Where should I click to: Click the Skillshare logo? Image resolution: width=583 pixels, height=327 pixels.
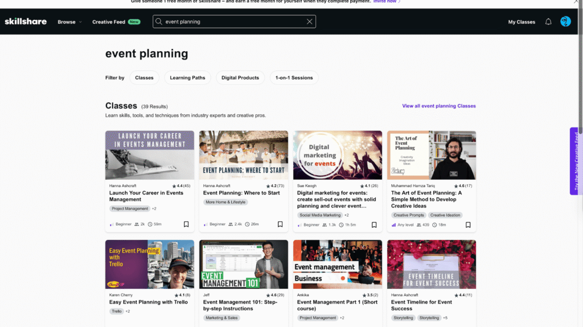(x=26, y=22)
